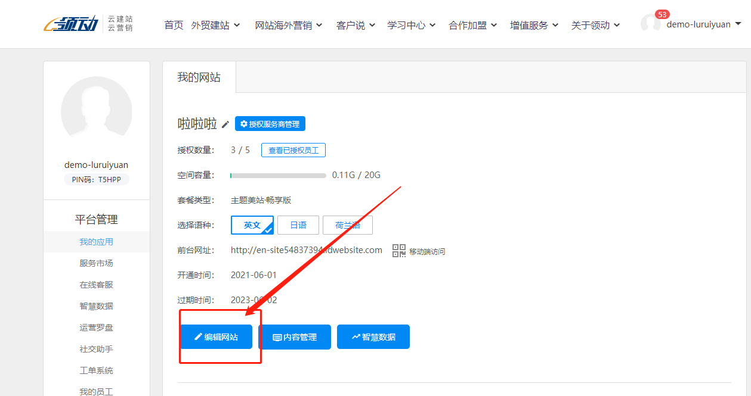Open 智慧数据 chart button
The width and height of the screenshot is (751, 396).
click(373, 337)
